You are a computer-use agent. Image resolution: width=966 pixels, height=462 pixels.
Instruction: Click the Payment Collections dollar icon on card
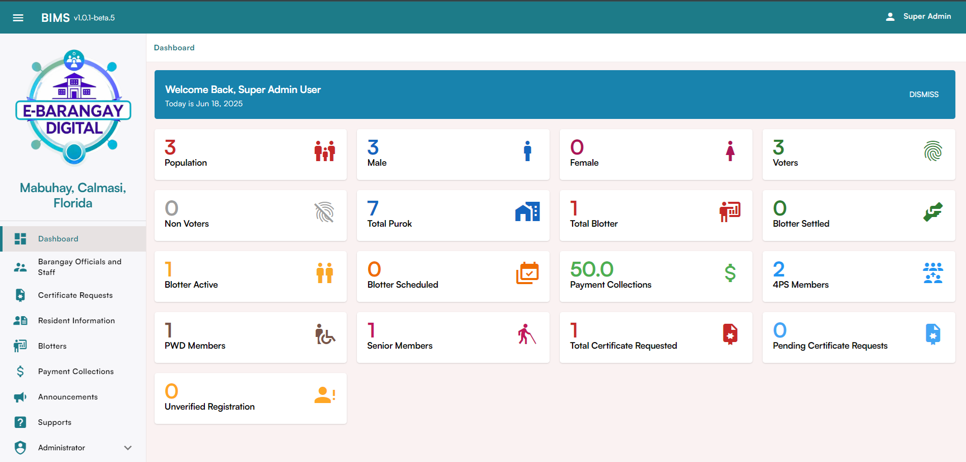tap(730, 273)
